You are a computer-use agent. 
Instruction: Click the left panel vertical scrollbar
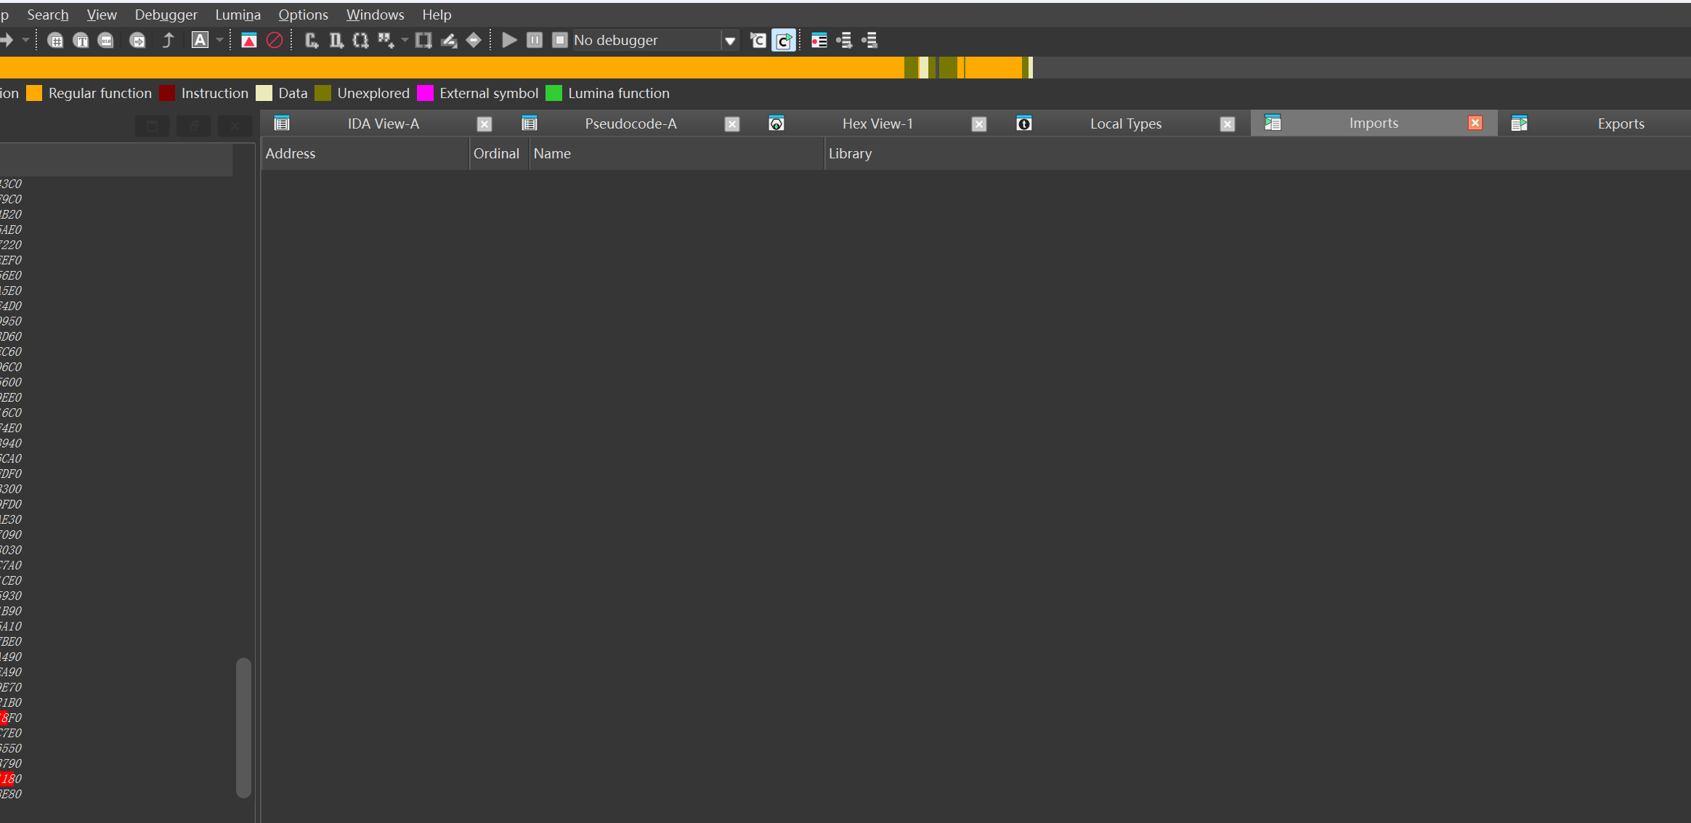coord(244,726)
